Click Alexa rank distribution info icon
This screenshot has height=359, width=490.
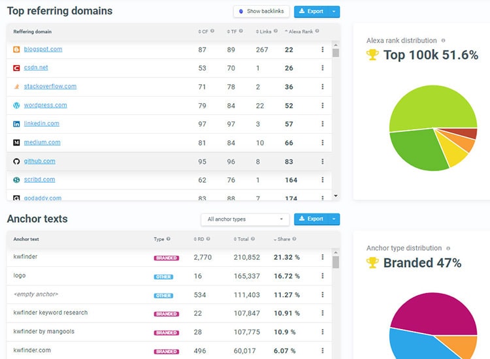click(x=443, y=40)
